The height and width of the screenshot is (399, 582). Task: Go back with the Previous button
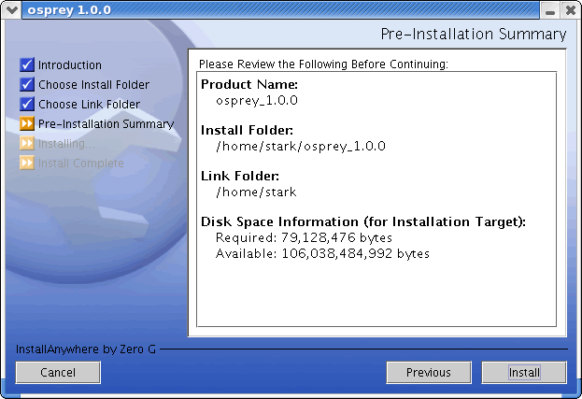click(x=429, y=372)
